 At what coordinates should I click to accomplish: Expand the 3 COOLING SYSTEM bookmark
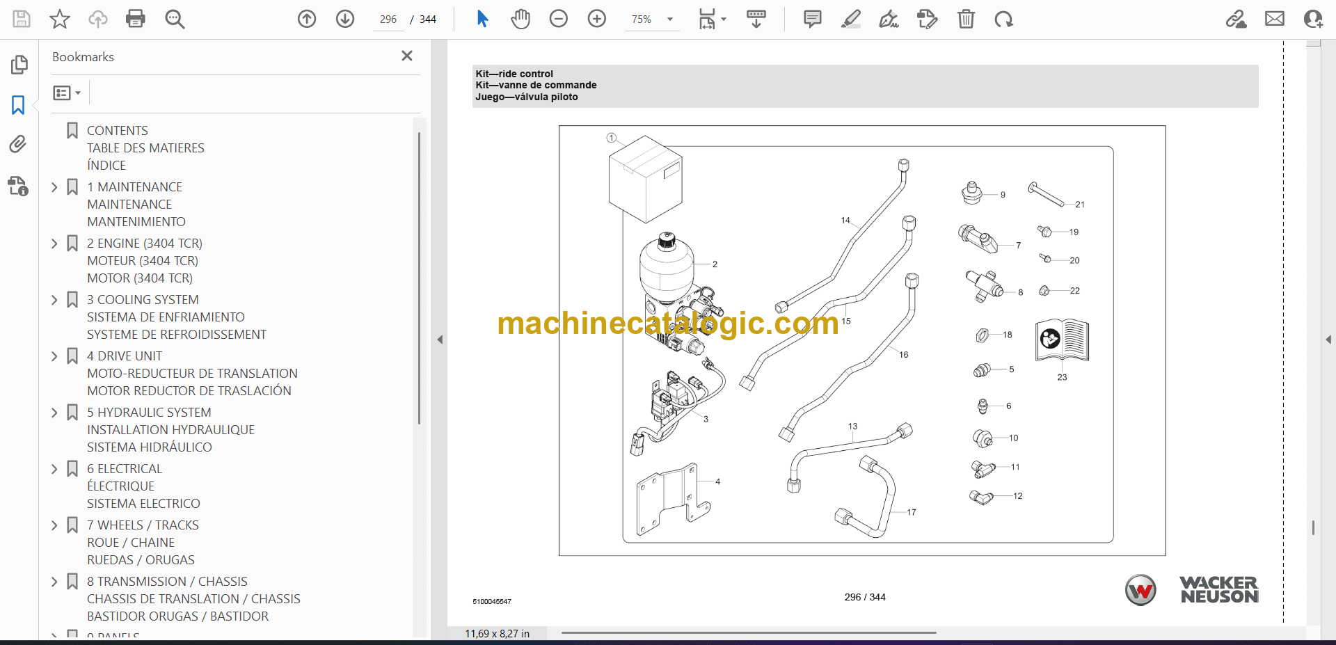[54, 300]
